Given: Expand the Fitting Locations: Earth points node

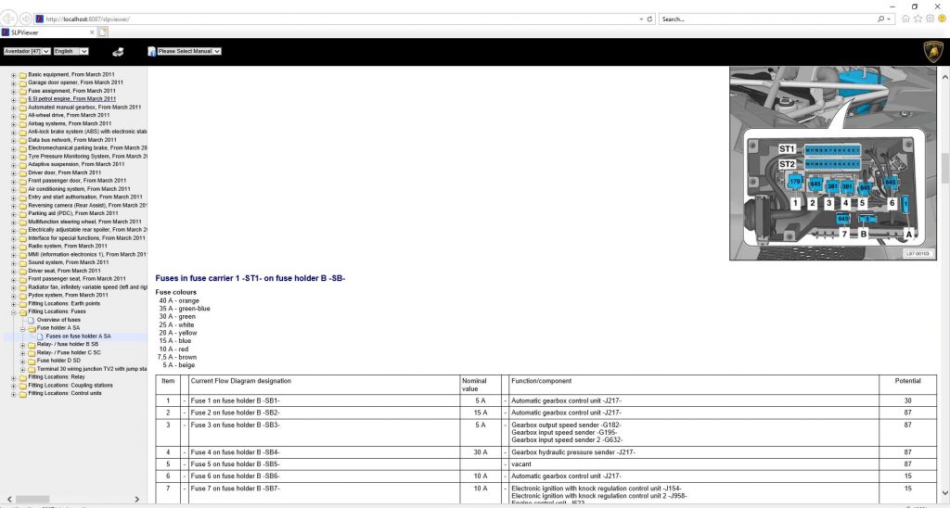Looking at the screenshot, I should (13, 304).
